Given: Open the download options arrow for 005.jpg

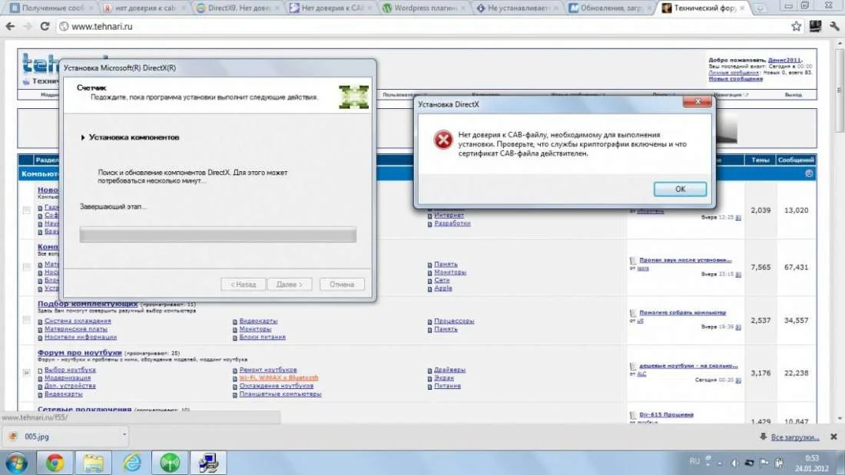Looking at the screenshot, I should coord(124,434).
